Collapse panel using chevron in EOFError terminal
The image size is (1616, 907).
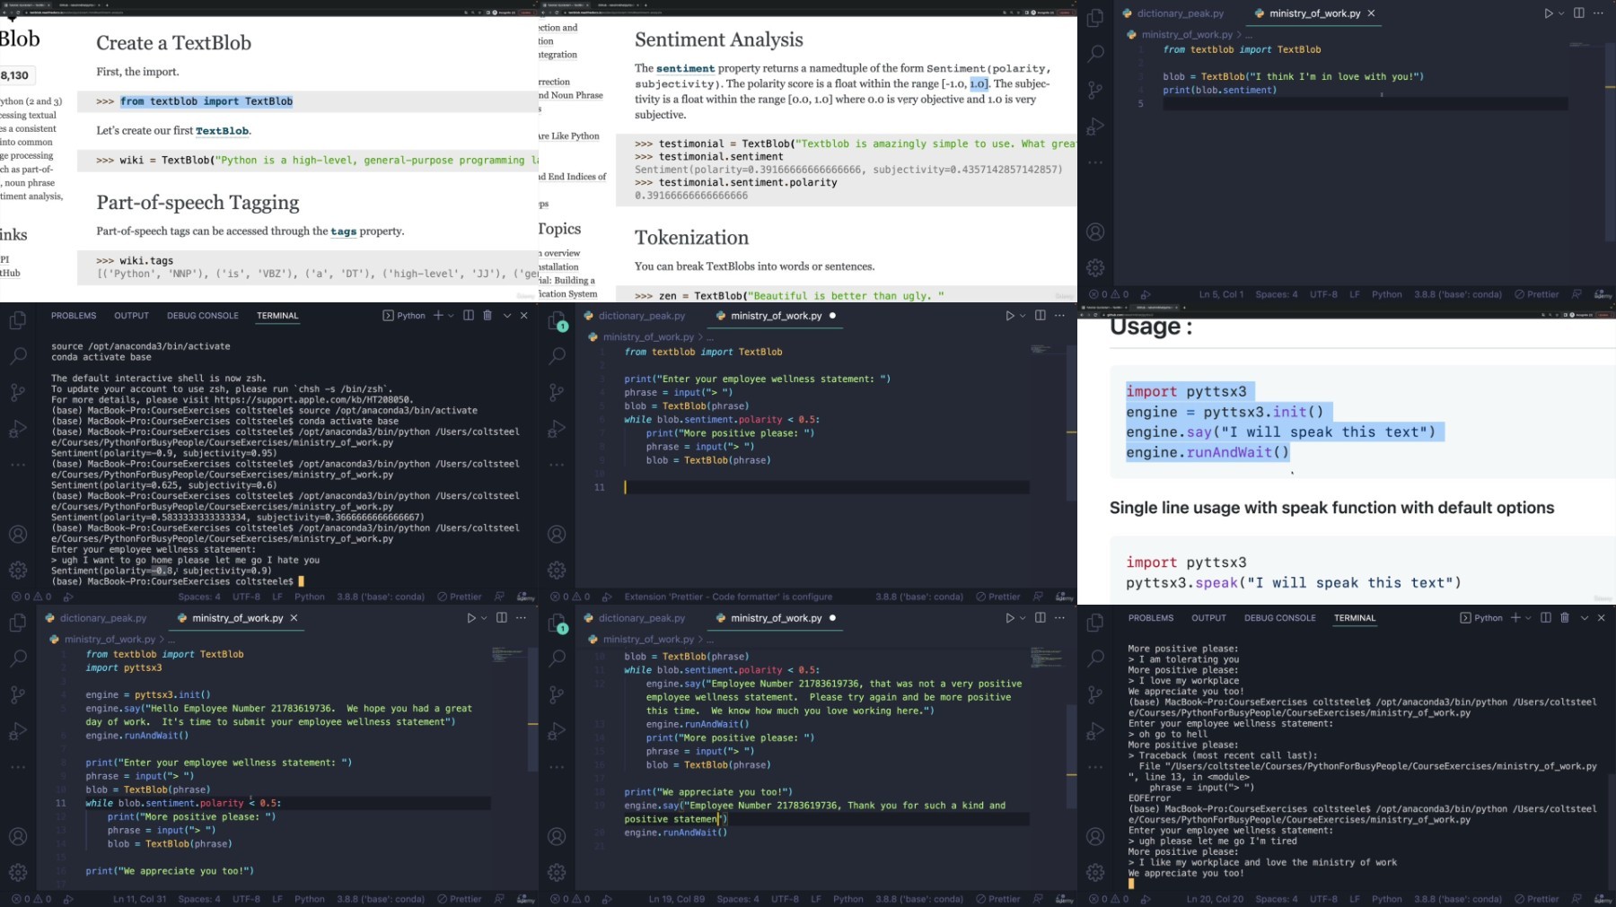(1585, 618)
